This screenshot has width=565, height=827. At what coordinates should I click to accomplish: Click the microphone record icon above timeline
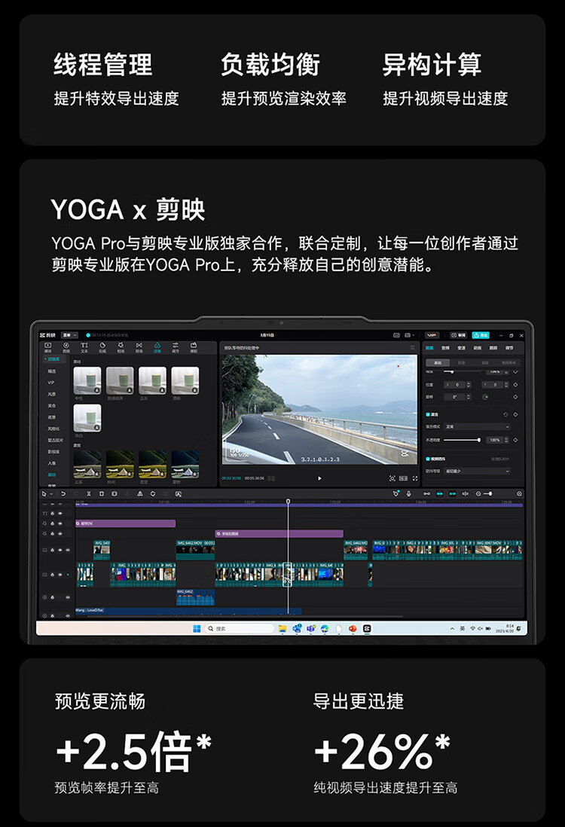408,493
